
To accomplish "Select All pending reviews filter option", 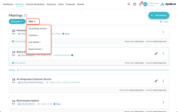I will [38, 29].
